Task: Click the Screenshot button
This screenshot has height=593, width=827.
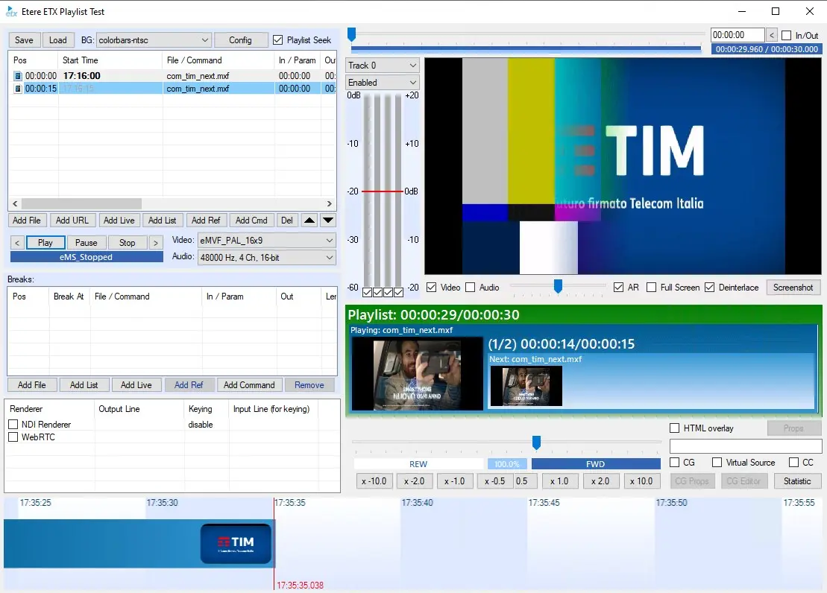Action: pyautogui.click(x=793, y=288)
